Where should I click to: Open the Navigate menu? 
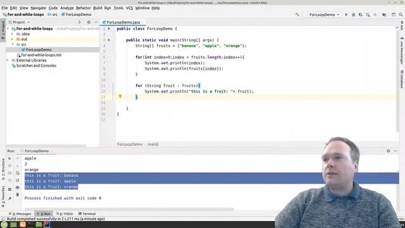point(38,8)
